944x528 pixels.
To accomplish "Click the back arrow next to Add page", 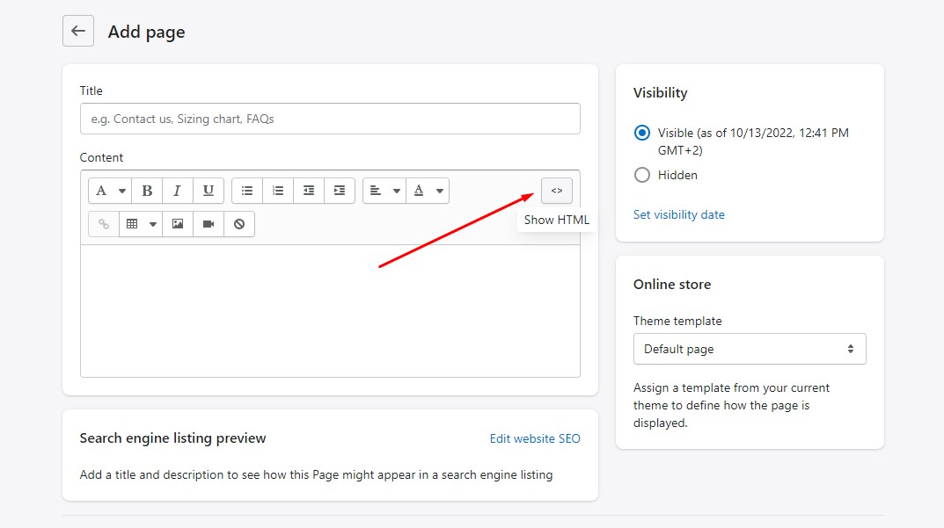I will tap(77, 31).
